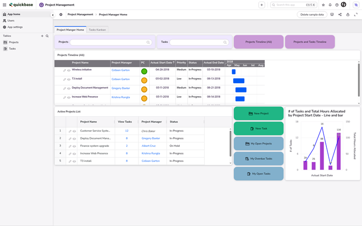
Task: Click the Search this app field
Action: 293,5
